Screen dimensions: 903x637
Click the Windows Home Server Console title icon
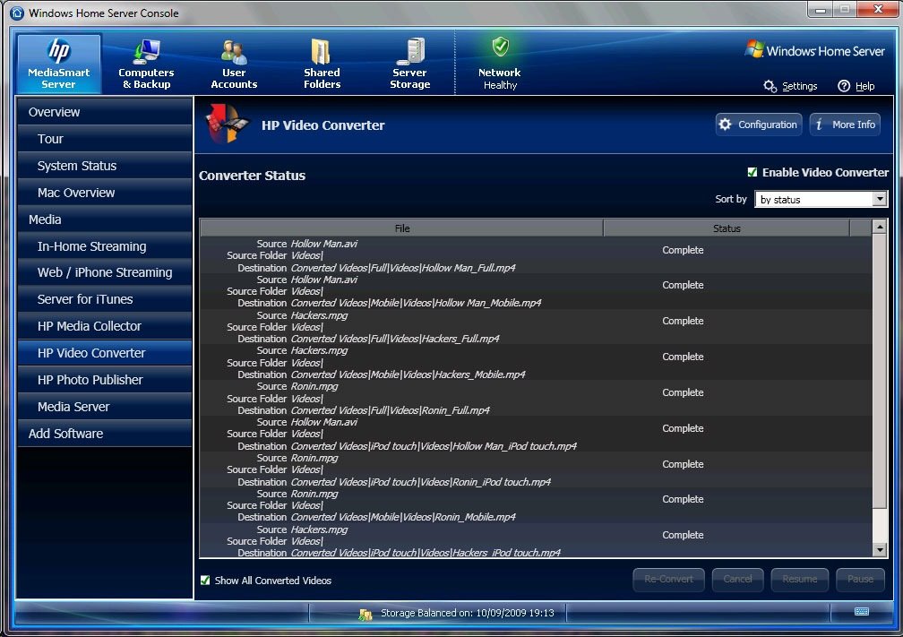pyautogui.click(x=17, y=13)
